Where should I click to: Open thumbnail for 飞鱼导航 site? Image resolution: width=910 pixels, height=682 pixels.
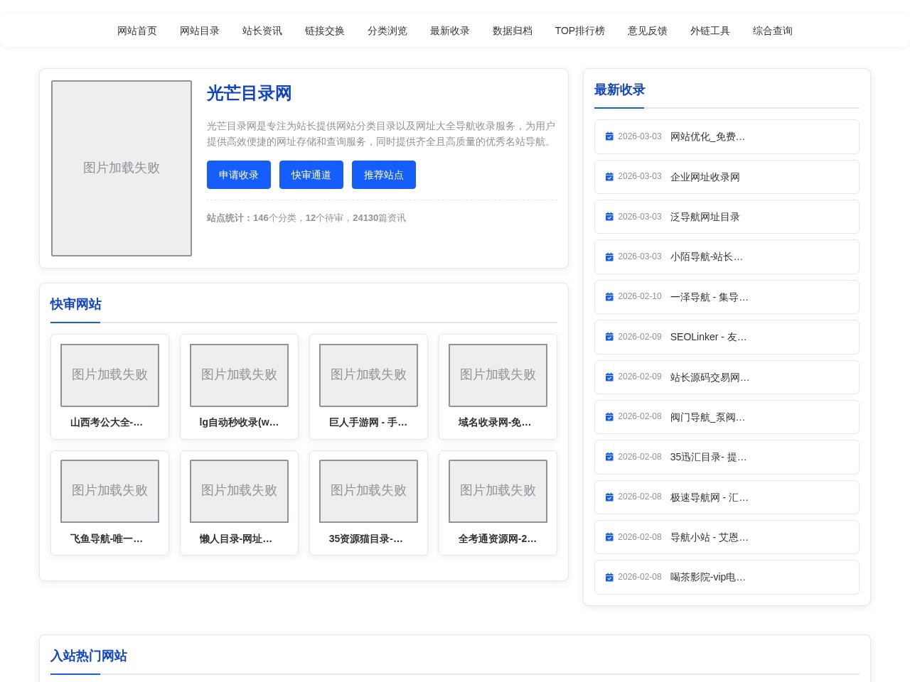pos(109,491)
